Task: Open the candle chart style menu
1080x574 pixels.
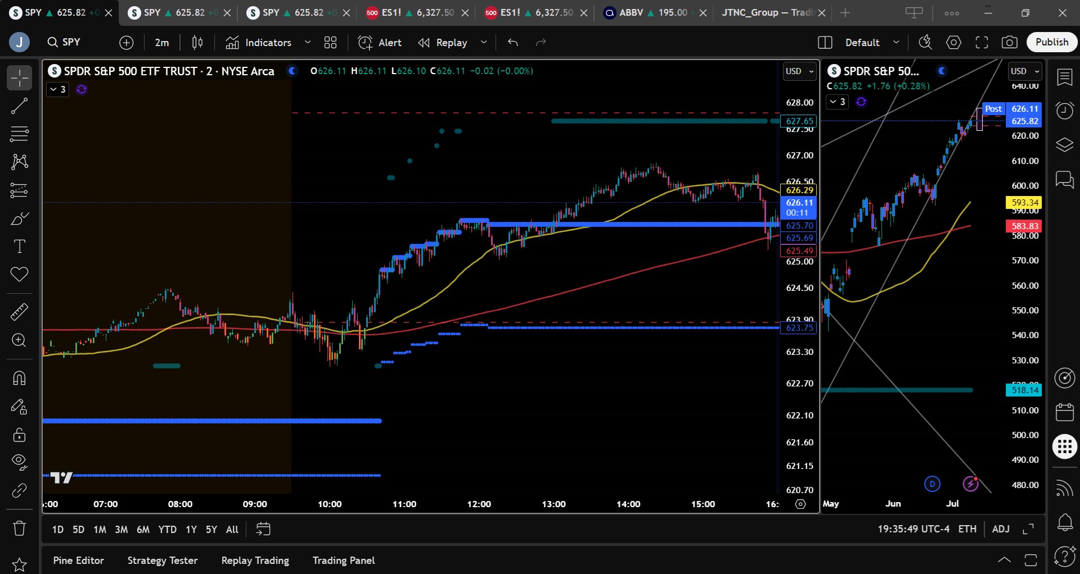Action: (x=197, y=42)
